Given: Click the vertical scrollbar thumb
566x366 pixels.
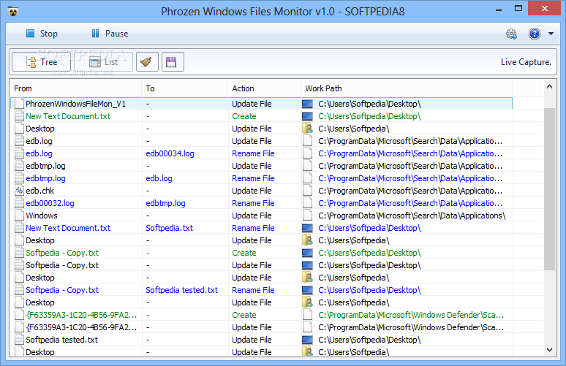Looking at the screenshot, I should pyautogui.click(x=549, y=188).
